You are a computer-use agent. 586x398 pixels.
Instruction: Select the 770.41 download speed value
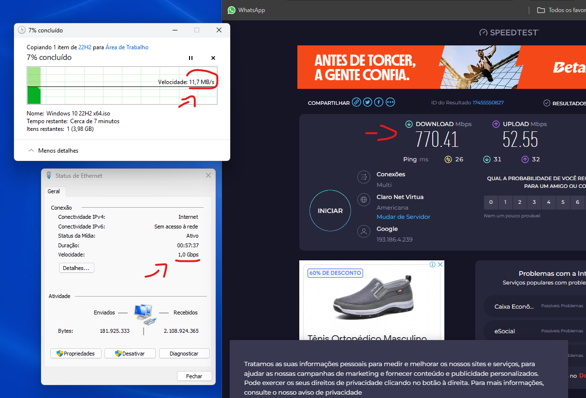[437, 140]
